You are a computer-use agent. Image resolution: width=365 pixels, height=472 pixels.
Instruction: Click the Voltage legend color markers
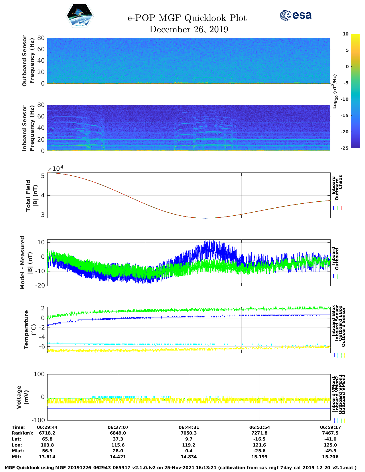(x=339, y=421)
